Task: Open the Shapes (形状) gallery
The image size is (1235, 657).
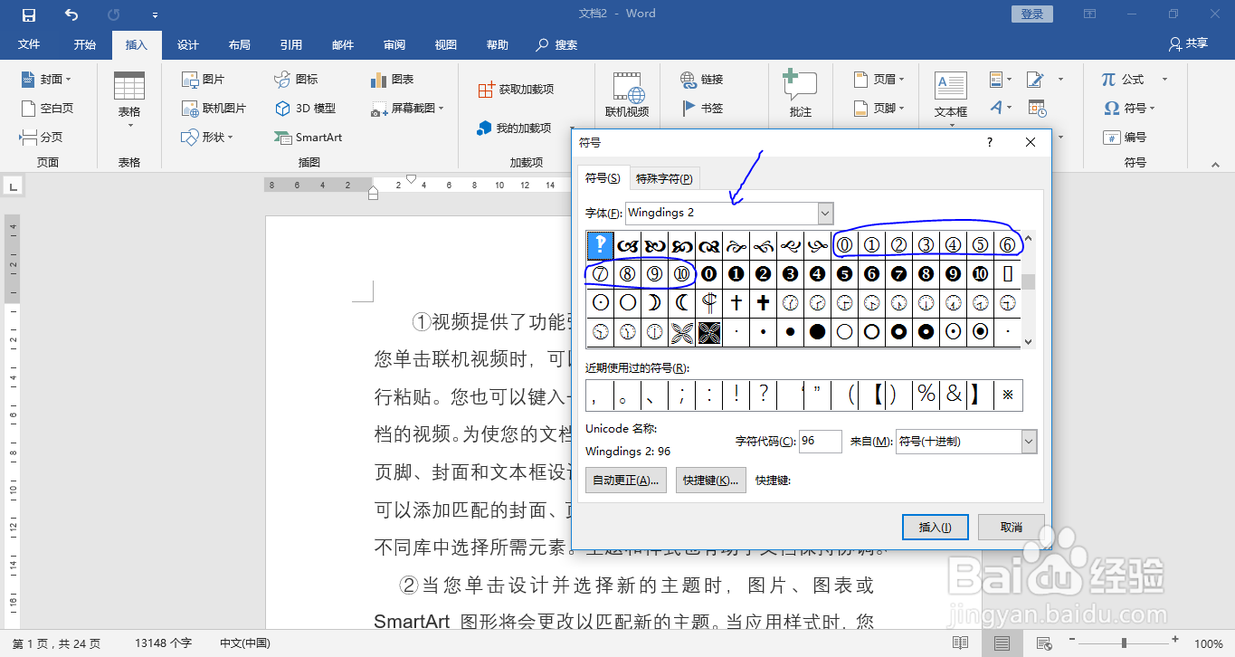Action: click(207, 138)
